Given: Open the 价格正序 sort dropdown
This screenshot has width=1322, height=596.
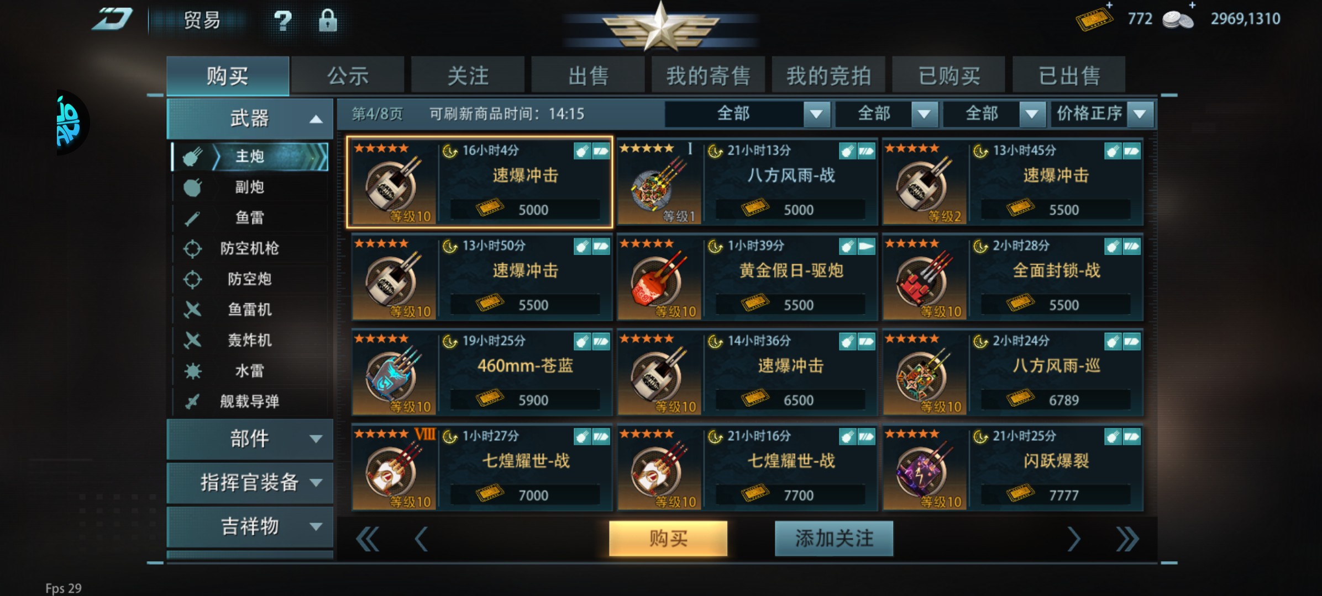Looking at the screenshot, I should [x=1103, y=114].
